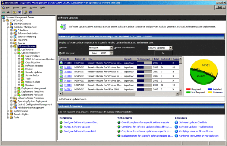Open Configure Software Updates Client link
The width and height of the screenshot is (227, 146).
(81, 122)
